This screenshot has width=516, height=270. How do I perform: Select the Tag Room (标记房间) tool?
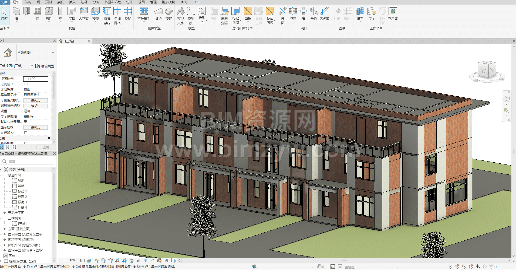click(x=236, y=16)
